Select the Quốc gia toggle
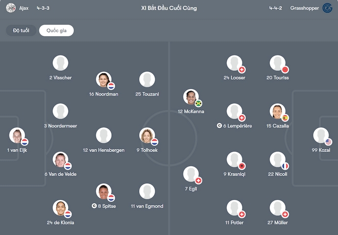The height and width of the screenshot is (235, 338). click(56, 31)
